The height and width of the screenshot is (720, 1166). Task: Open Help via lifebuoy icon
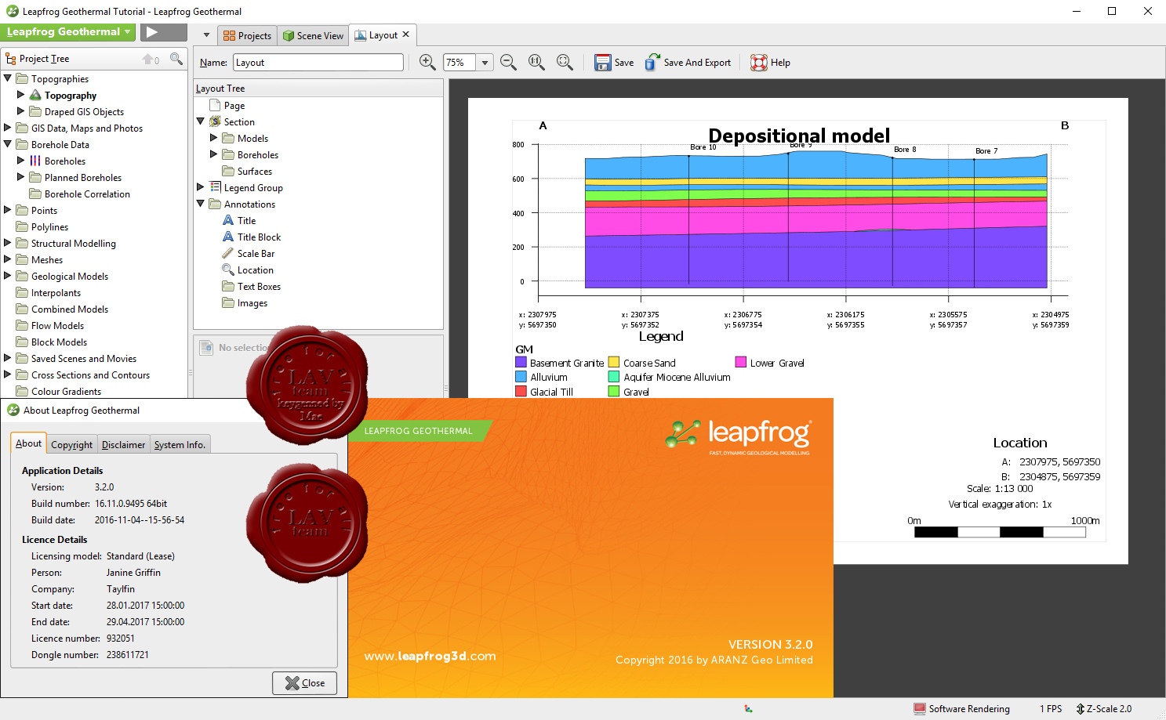click(758, 63)
